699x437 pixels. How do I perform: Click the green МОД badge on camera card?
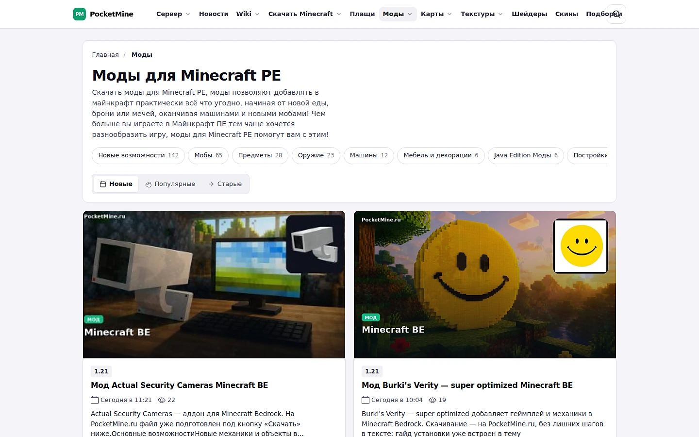click(94, 319)
